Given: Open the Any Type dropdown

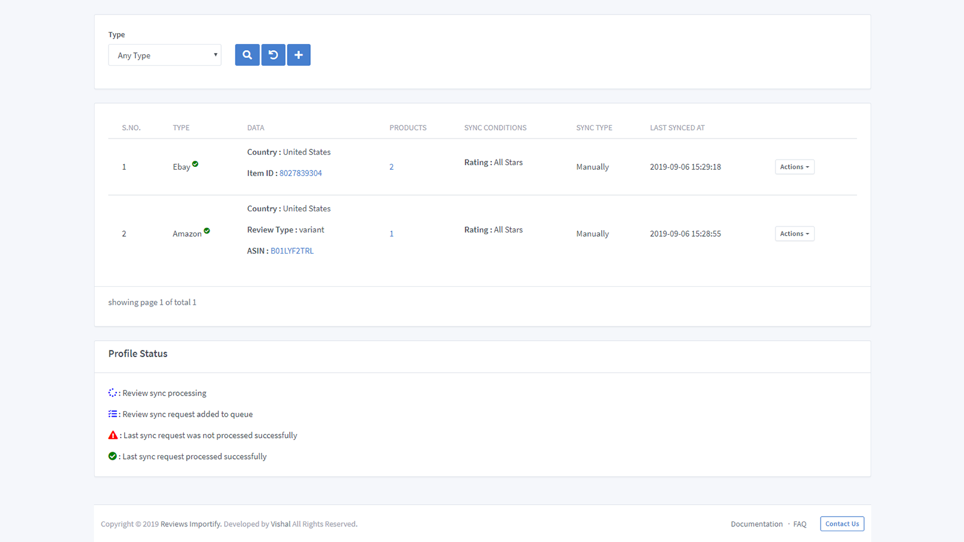Looking at the screenshot, I should pyautogui.click(x=164, y=55).
